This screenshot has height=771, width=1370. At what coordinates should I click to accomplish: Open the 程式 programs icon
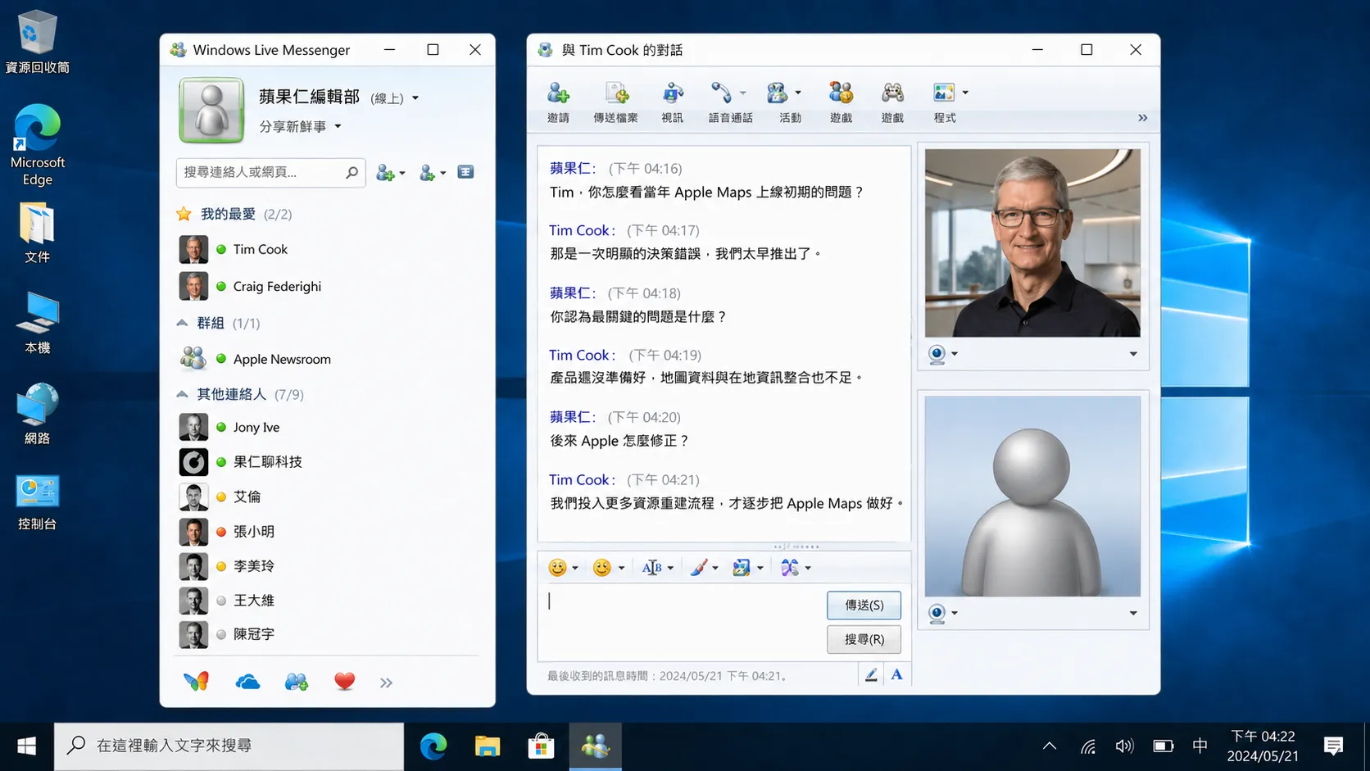click(944, 93)
